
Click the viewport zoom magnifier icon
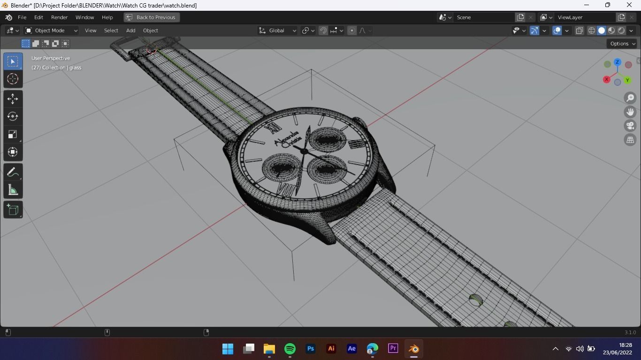630,97
